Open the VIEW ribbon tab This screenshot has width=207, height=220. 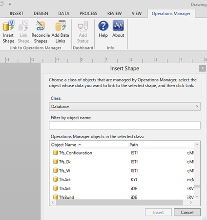(137, 13)
